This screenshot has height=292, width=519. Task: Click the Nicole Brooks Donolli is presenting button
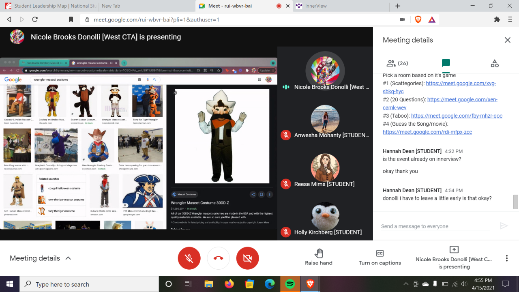[x=454, y=258]
